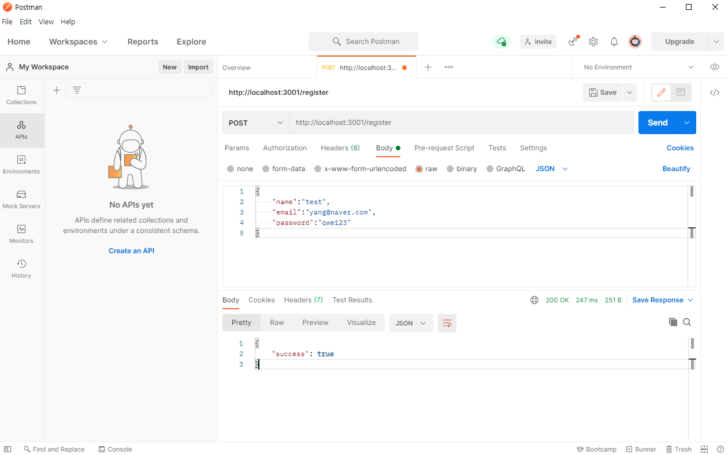This screenshot has height=455, width=728.
Task: Open the user avatar menu
Action: coord(635,42)
